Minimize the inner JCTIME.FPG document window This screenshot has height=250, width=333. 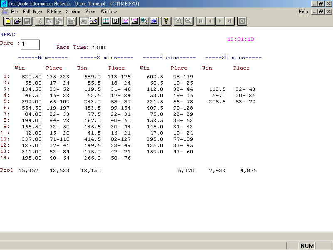315,12
